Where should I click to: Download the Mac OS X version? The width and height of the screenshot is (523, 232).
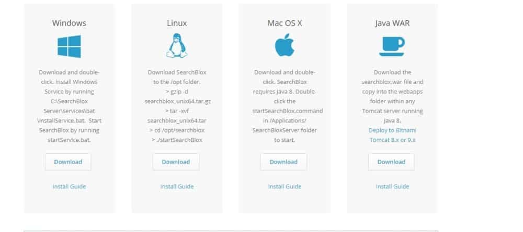pyautogui.click(x=283, y=162)
